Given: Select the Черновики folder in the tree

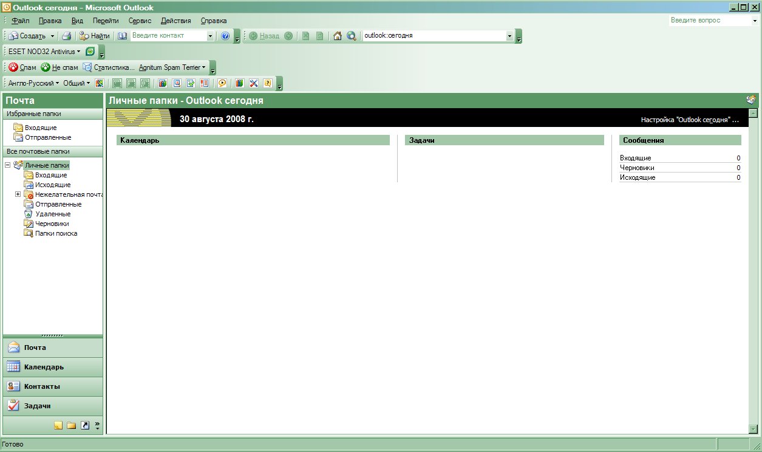Looking at the screenshot, I should (x=52, y=224).
